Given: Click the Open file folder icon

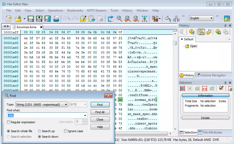Looking at the screenshot, I should click(x=18, y=19).
